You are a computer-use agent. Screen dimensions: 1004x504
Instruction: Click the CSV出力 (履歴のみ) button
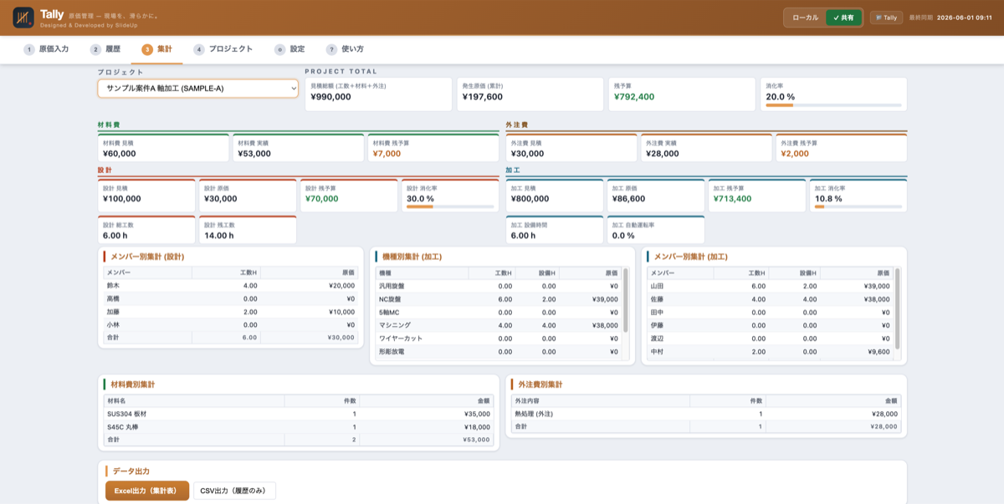[x=234, y=491]
